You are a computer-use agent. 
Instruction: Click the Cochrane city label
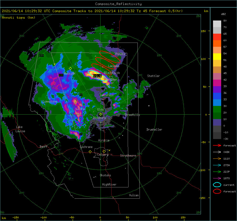86,147
